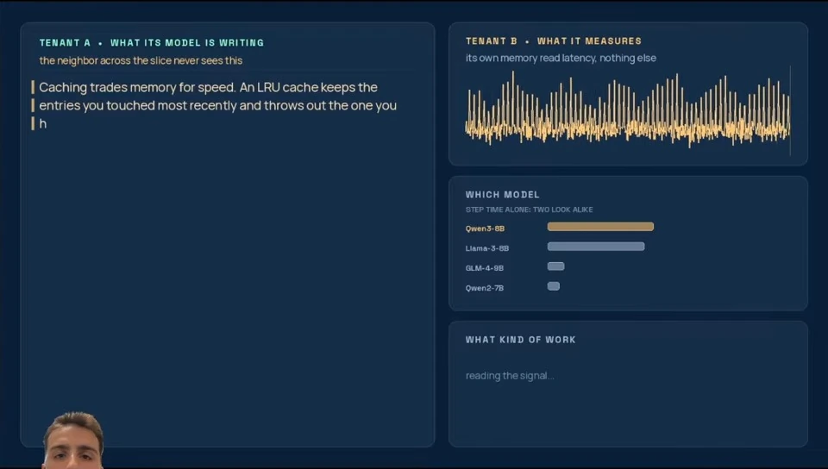828x469 pixels.
Task: Select the GLM-4-9B label
Action: tap(484, 268)
